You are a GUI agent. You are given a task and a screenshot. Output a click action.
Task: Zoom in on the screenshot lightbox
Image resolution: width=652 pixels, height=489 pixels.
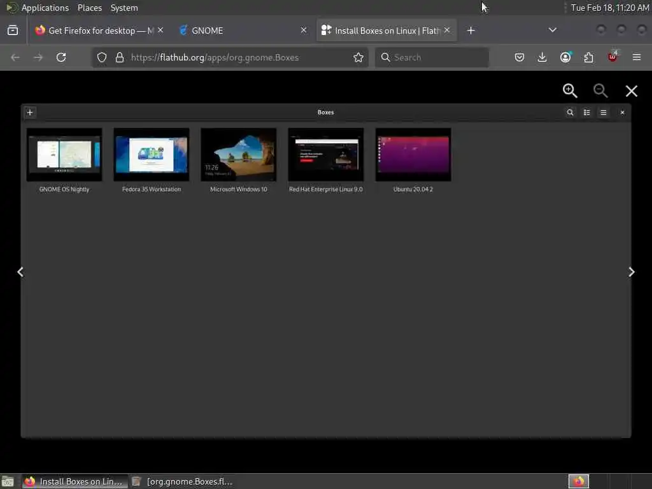[570, 90]
